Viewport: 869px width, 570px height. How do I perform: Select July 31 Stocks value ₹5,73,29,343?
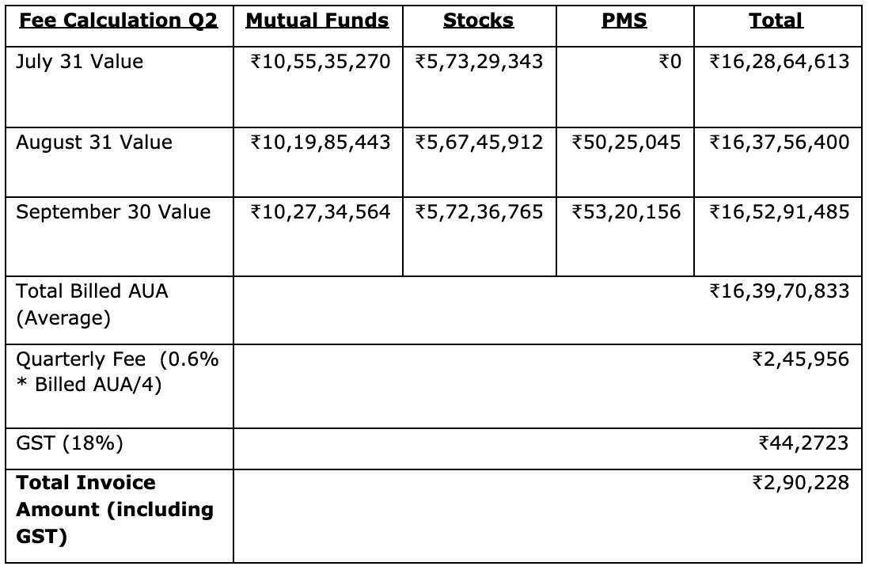tap(478, 62)
